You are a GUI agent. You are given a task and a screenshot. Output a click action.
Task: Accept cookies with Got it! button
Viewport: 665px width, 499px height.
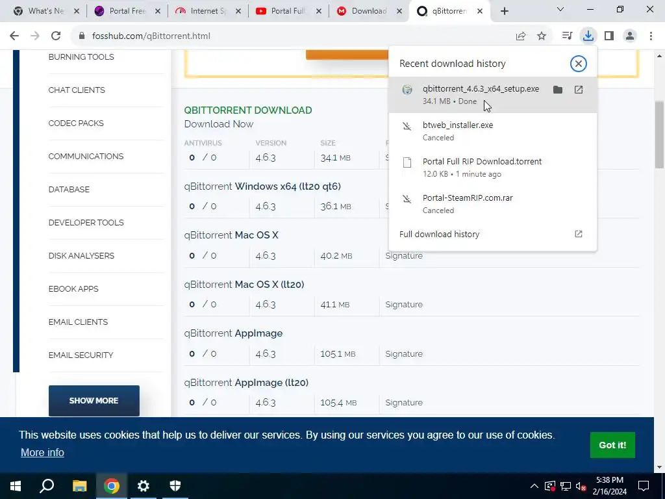(x=612, y=444)
